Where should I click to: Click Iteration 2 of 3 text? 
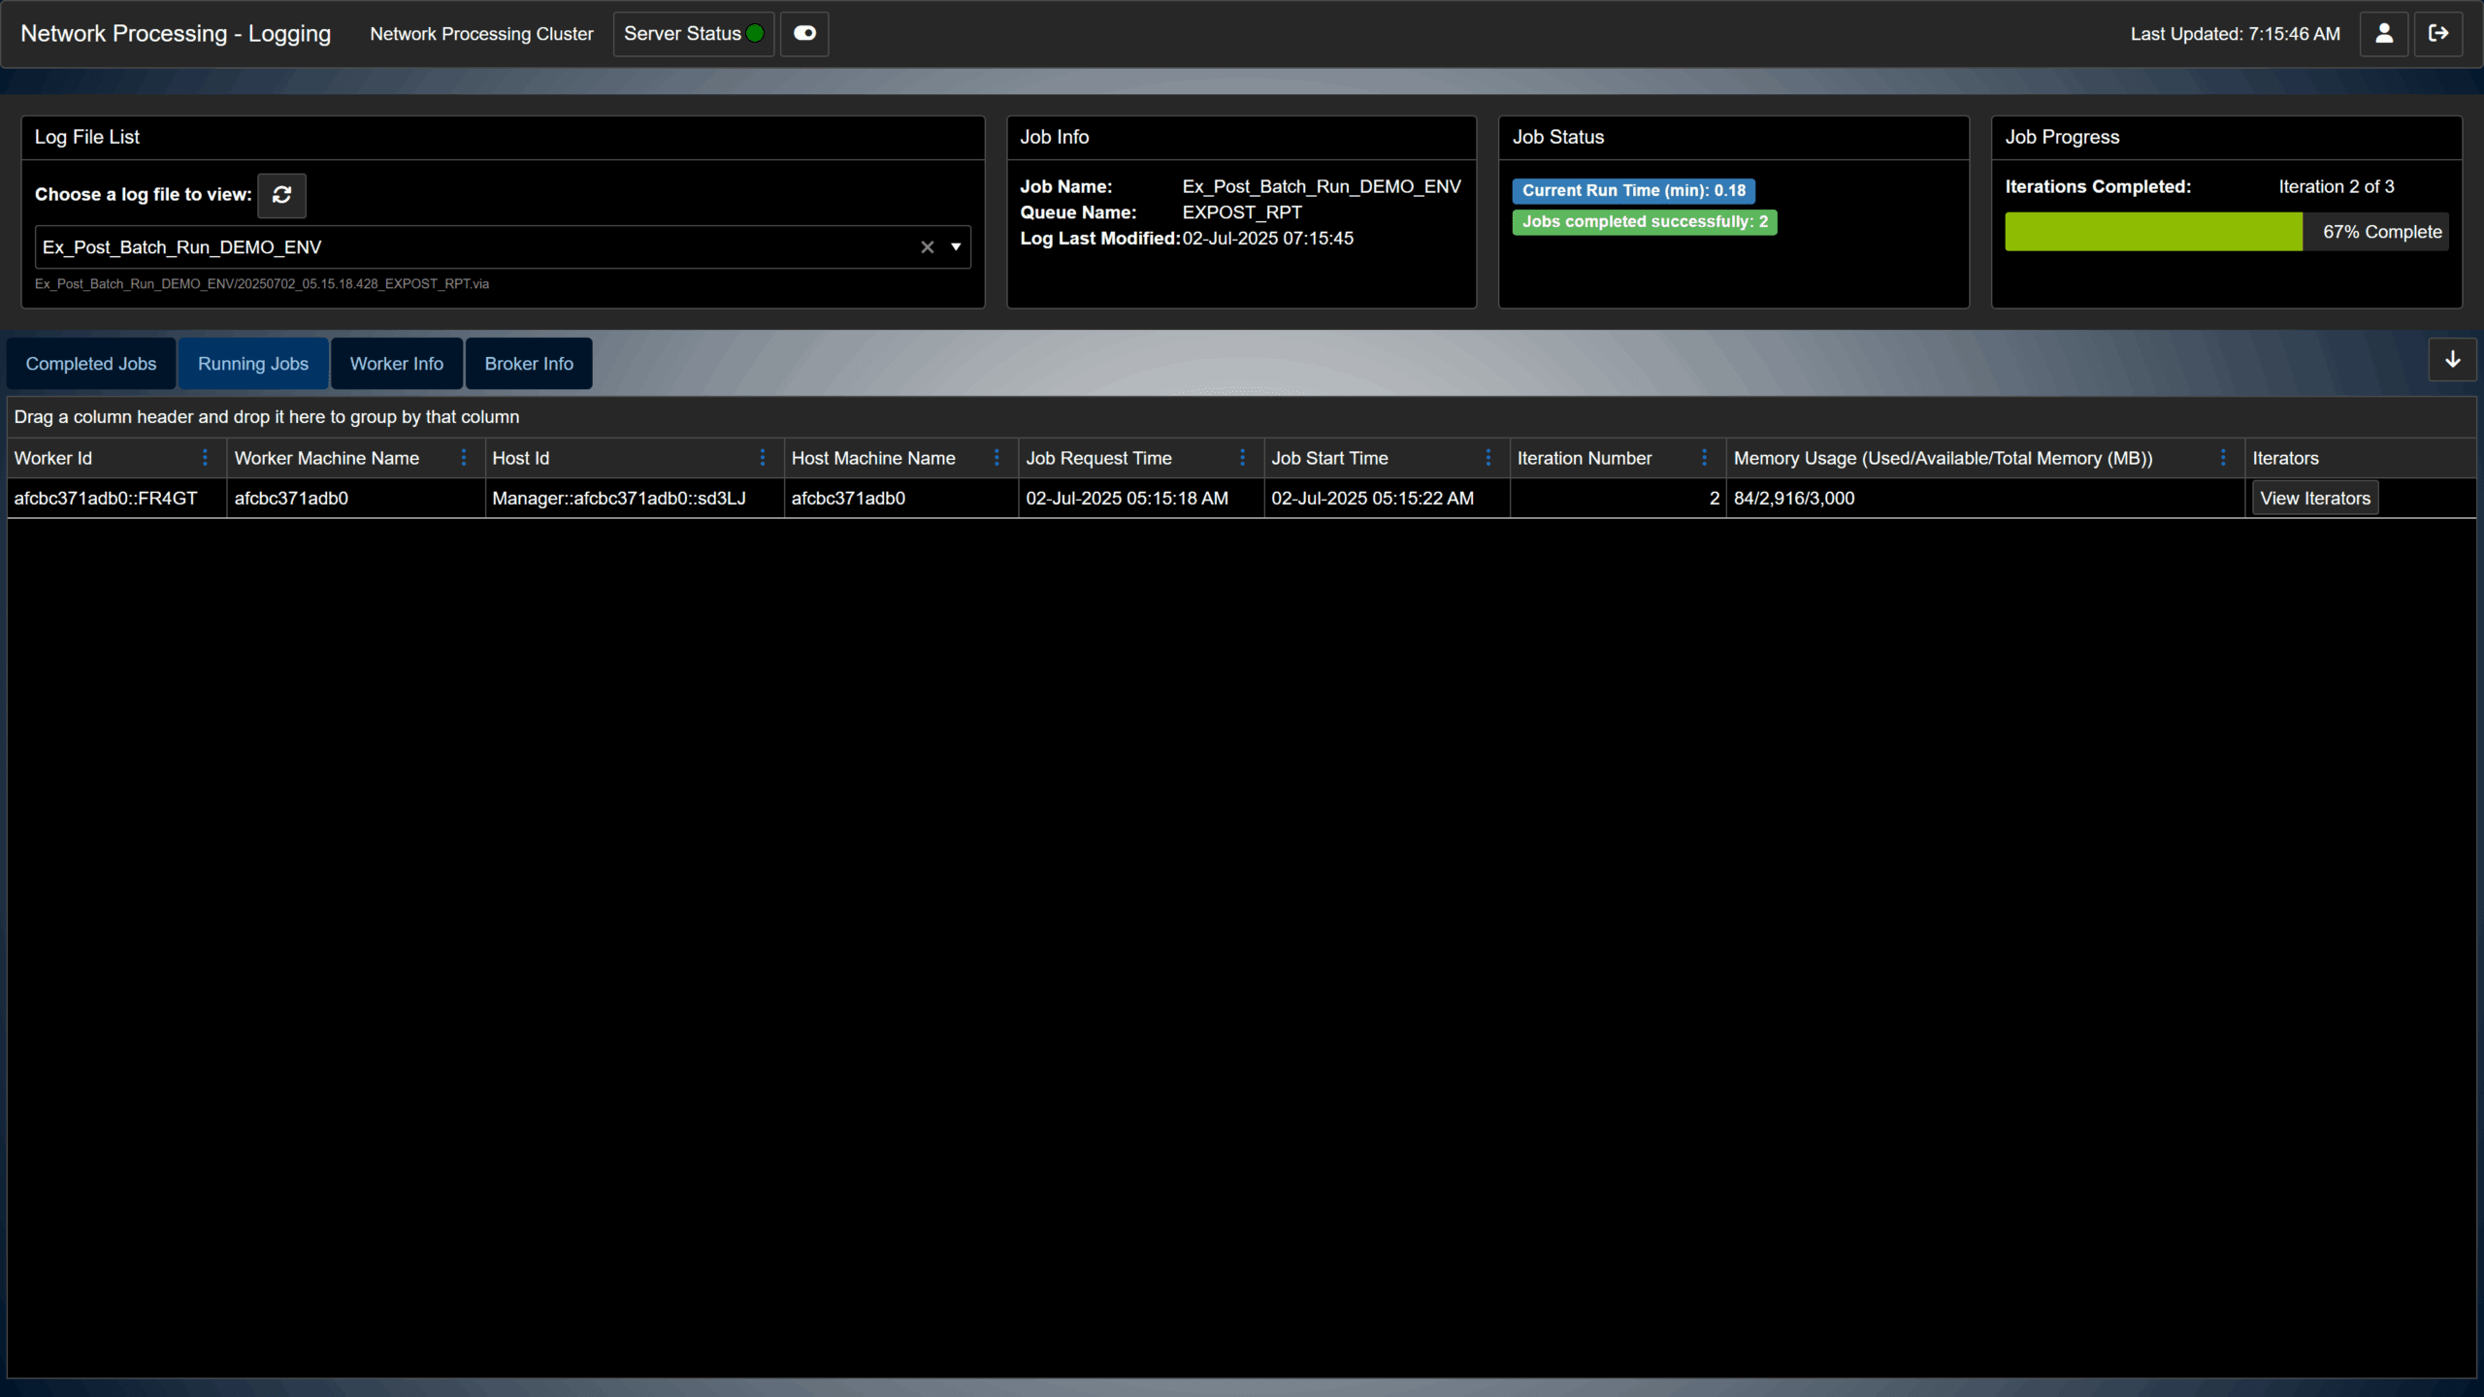tap(2337, 187)
